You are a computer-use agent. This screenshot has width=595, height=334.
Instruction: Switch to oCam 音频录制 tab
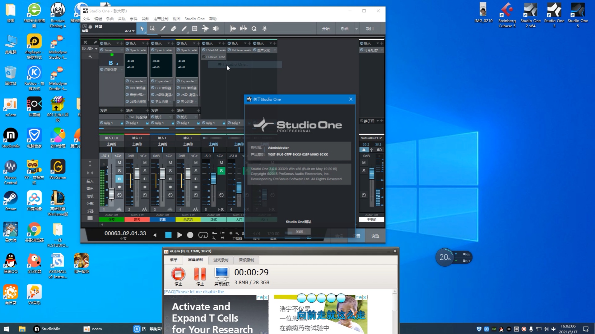[246, 260]
